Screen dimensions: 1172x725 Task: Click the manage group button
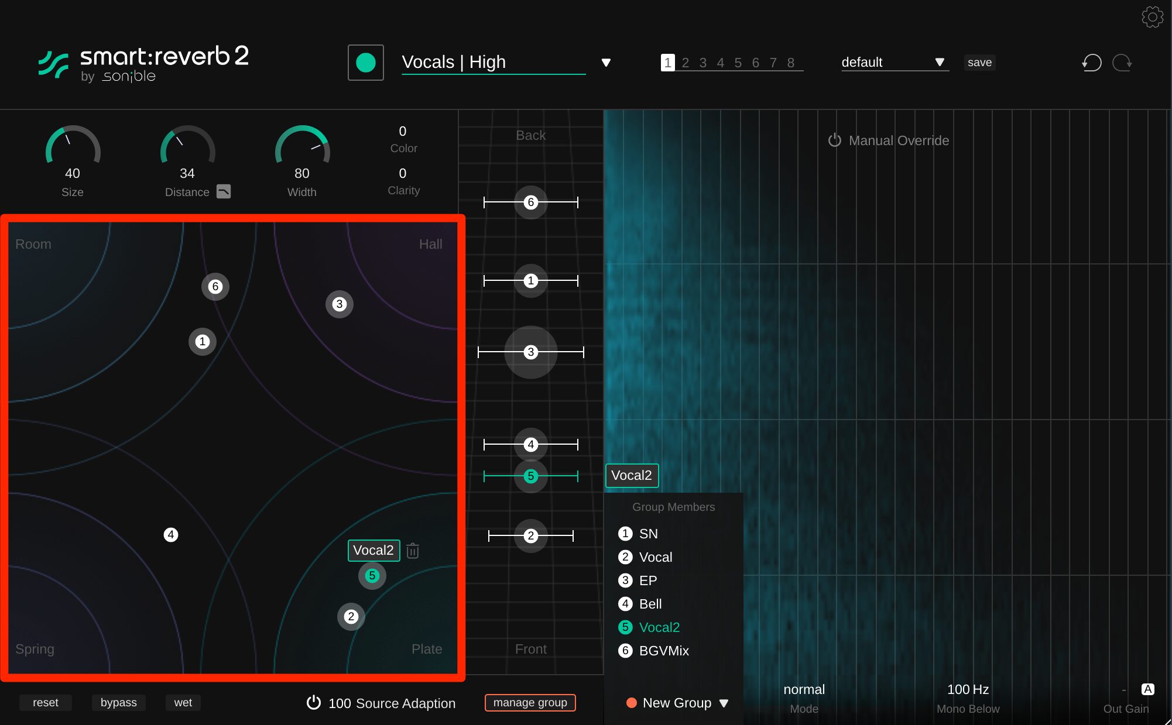[x=530, y=702]
